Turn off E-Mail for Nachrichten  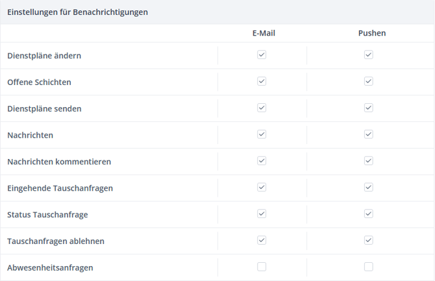pyautogui.click(x=262, y=134)
